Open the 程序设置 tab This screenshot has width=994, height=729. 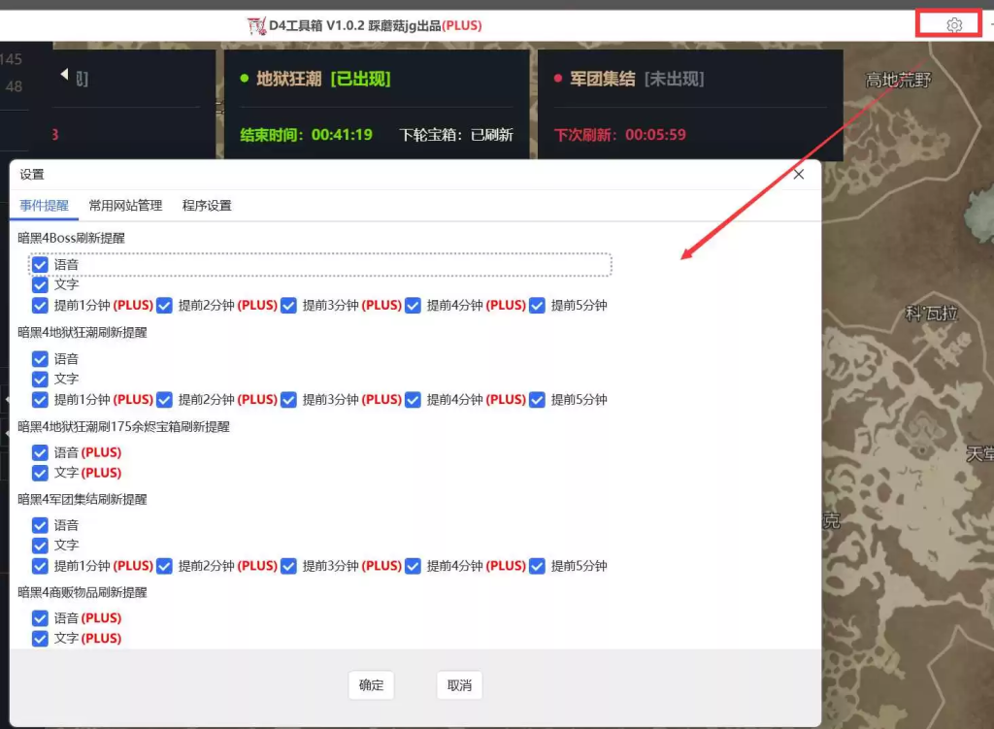[x=207, y=206]
